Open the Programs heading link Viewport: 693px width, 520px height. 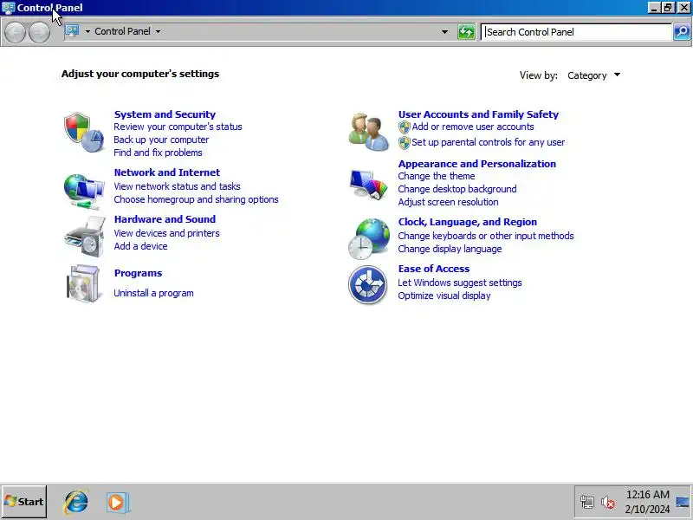click(x=138, y=273)
